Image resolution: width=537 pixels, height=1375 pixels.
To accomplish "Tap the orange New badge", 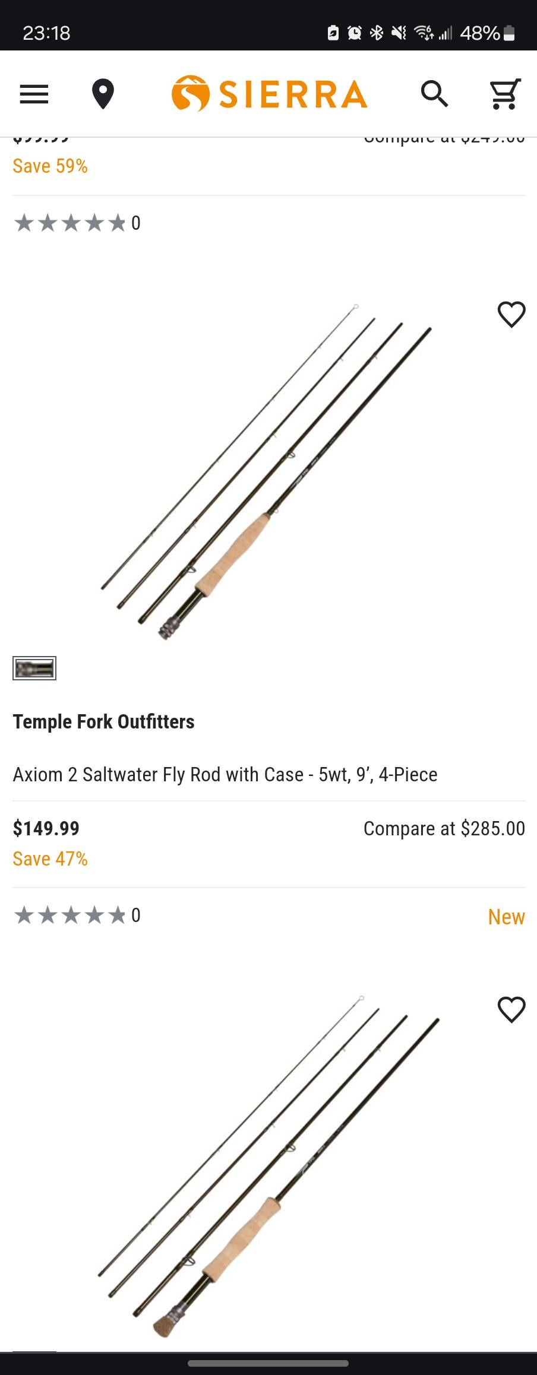I will tap(506, 917).
